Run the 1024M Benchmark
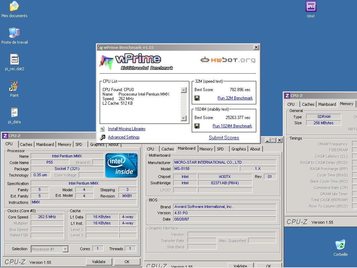Screen dimensions: 357x268 pos(232,126)
